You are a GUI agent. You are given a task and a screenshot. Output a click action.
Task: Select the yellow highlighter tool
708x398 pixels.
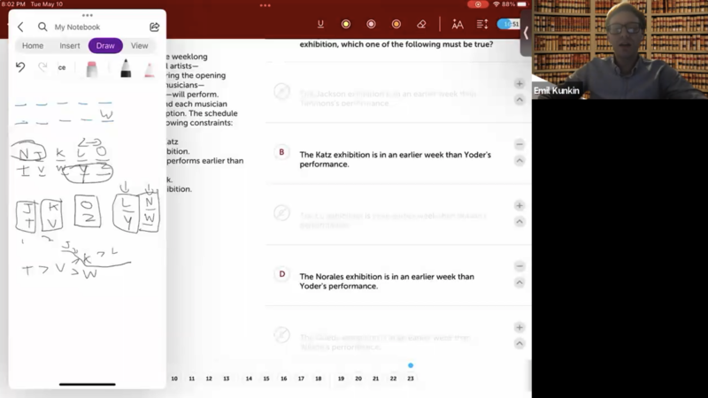[x=346, y=25]
